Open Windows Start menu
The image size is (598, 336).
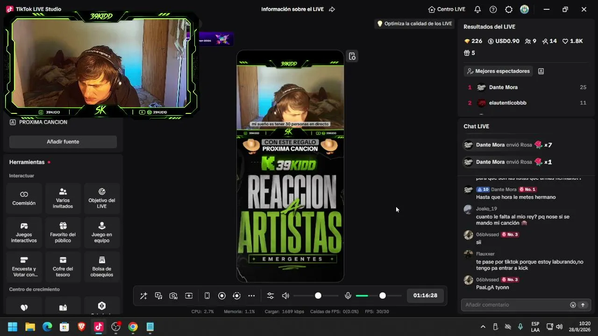point(13,327)
